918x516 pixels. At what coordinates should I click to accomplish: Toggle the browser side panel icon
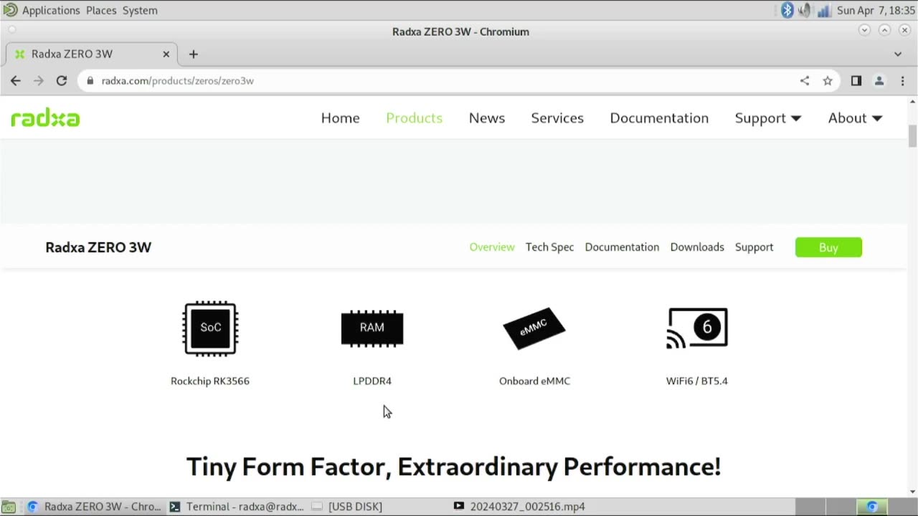[856, 81]
